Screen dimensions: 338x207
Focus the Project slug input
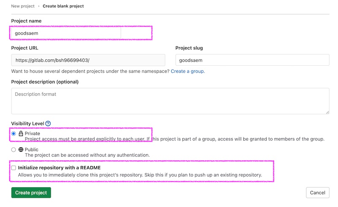[x=252, y=60]
